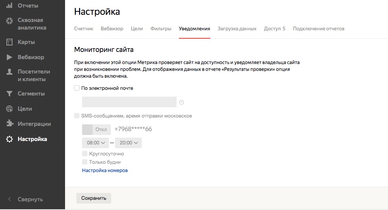Open Вебвизор label in the sidebar
The image size is (388, 210).
coord(31,57)
